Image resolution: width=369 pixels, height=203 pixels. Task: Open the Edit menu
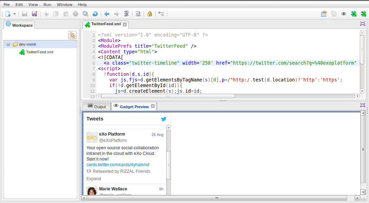click(x=19, y=5)
